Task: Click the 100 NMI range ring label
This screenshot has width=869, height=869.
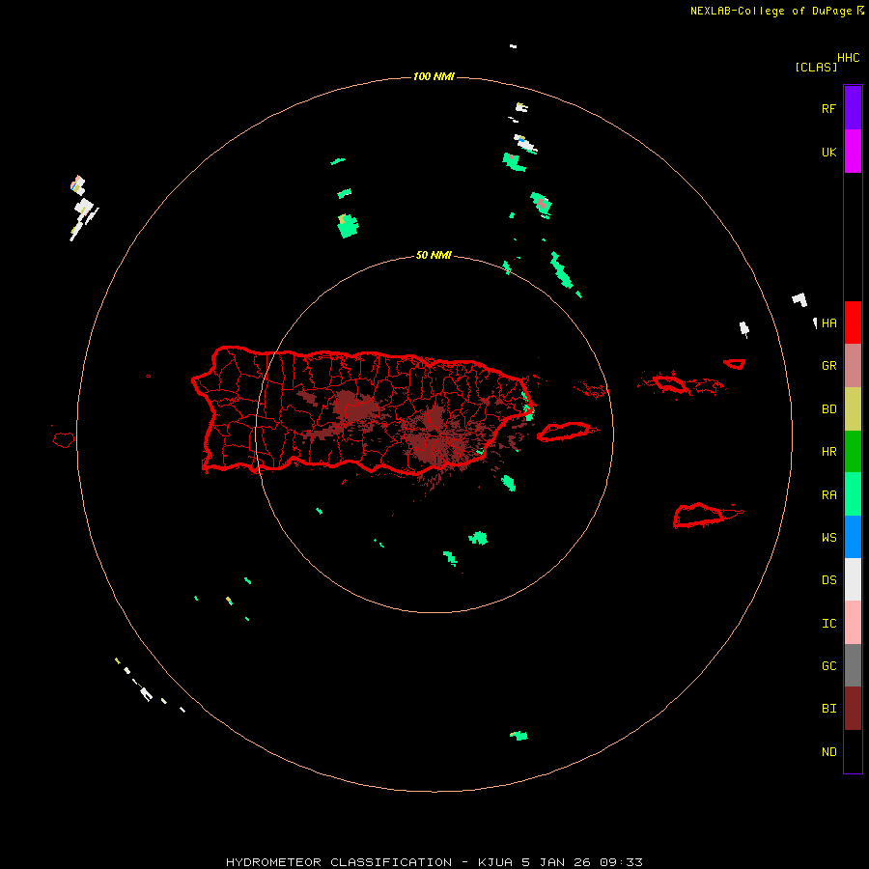Action: pos(434,76)
